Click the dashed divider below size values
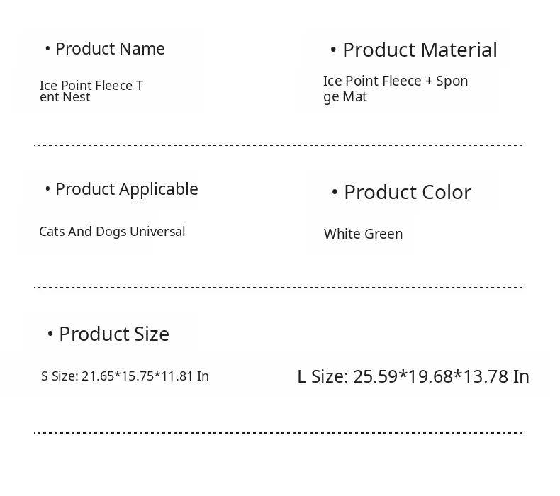The width and height of the screenshot is (560, 496). pos(278,432)
